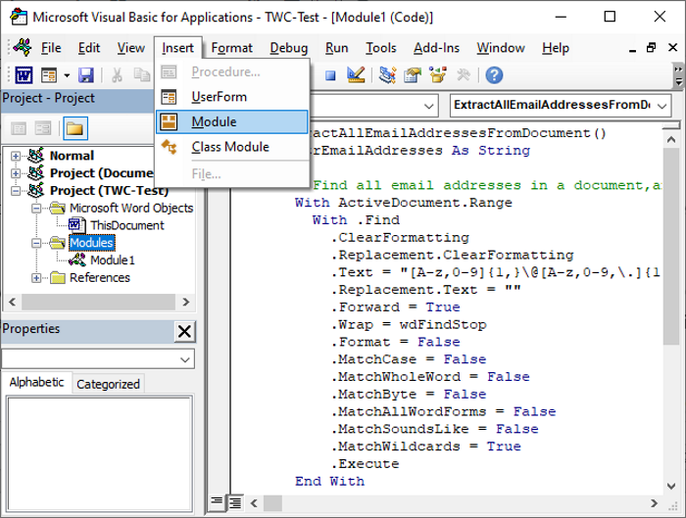Open the View menu

130,48
